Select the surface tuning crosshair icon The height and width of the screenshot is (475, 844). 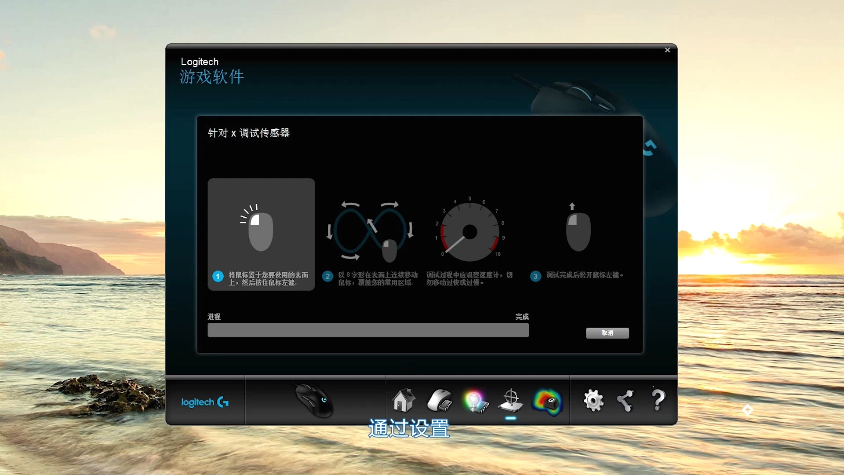tap(511, 400)
